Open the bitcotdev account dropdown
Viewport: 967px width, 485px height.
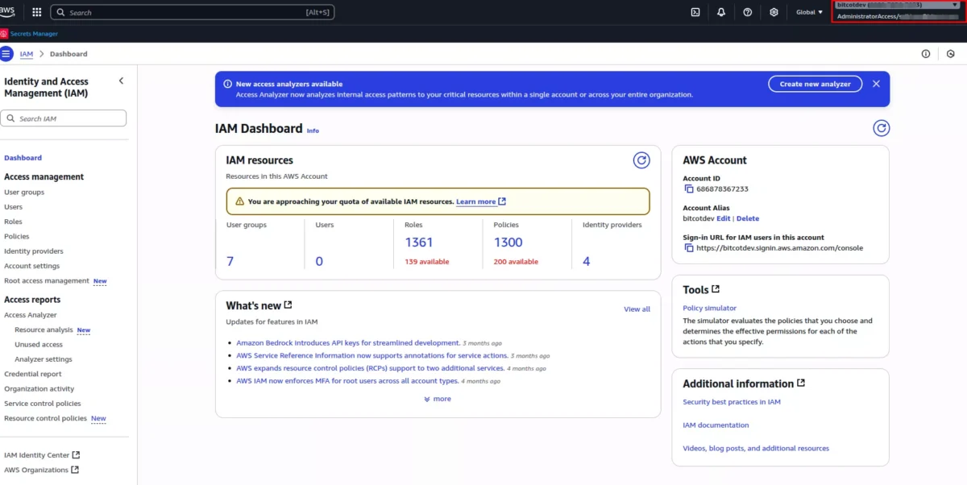(897, 6)
